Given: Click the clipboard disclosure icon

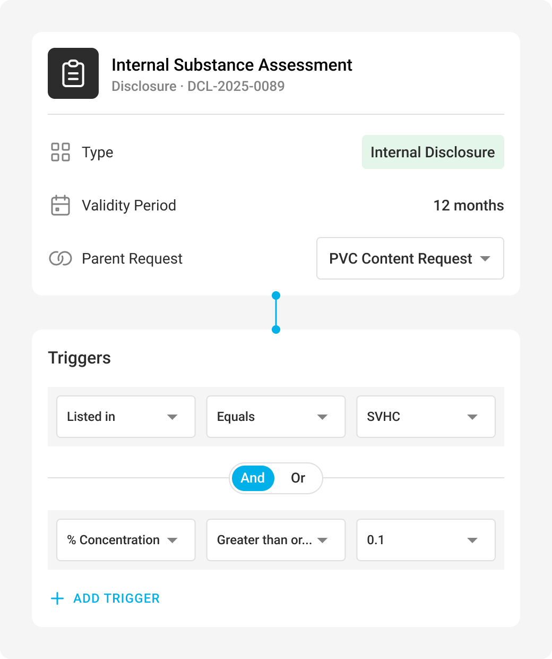Looking at the screenshot, I should (73, 73).
